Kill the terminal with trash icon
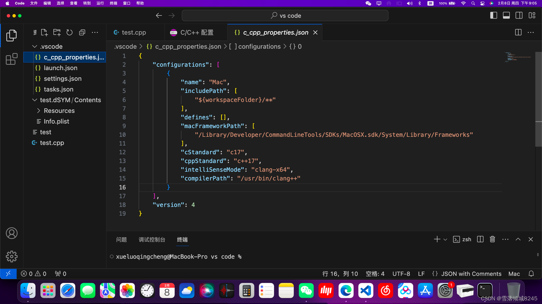Image resolution: width=542 pixels, height=304 pixels. click(492, 239)
